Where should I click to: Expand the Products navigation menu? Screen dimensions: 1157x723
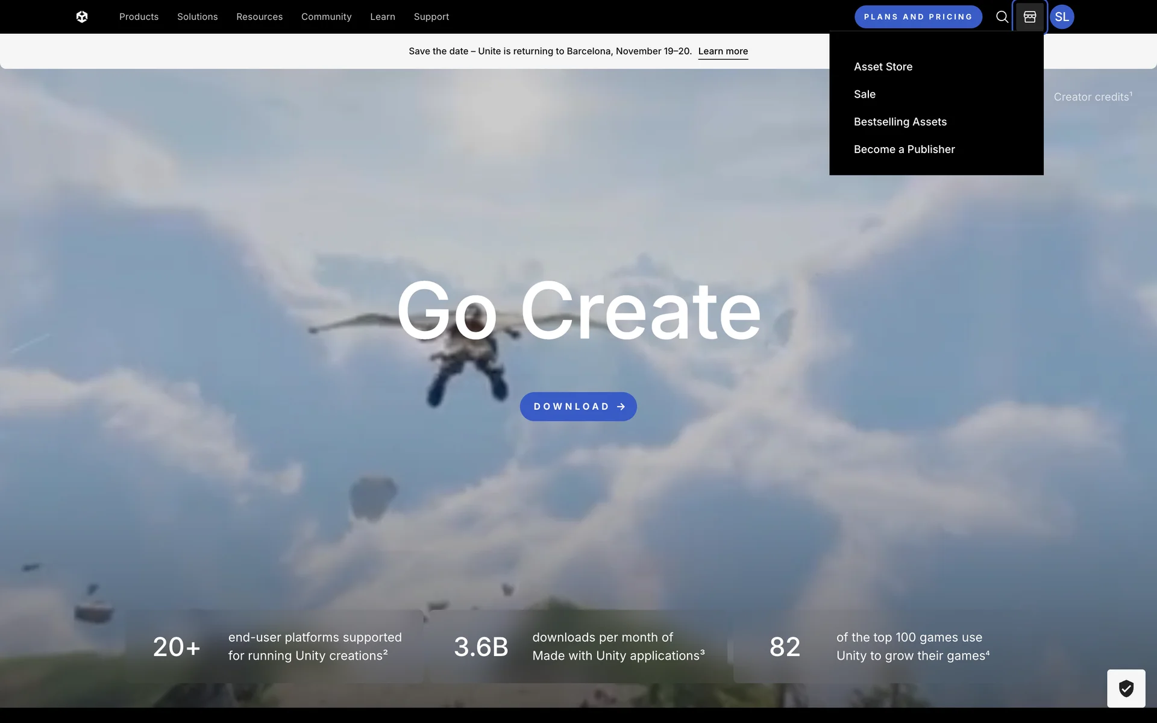[x=139, y=17]
